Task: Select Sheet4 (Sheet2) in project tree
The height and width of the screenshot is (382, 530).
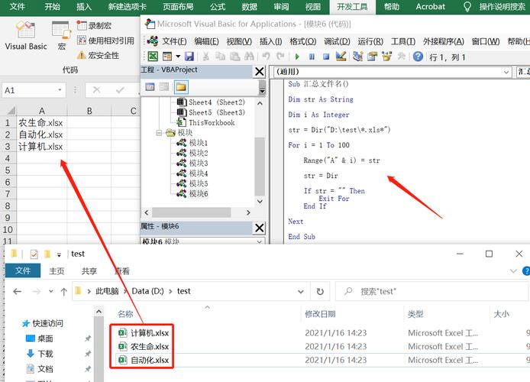Action: pos(217,102)
